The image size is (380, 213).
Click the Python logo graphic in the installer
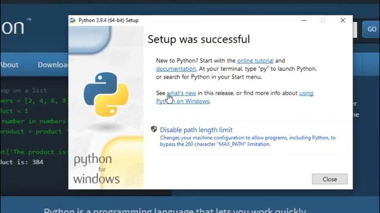click(106, 95)
